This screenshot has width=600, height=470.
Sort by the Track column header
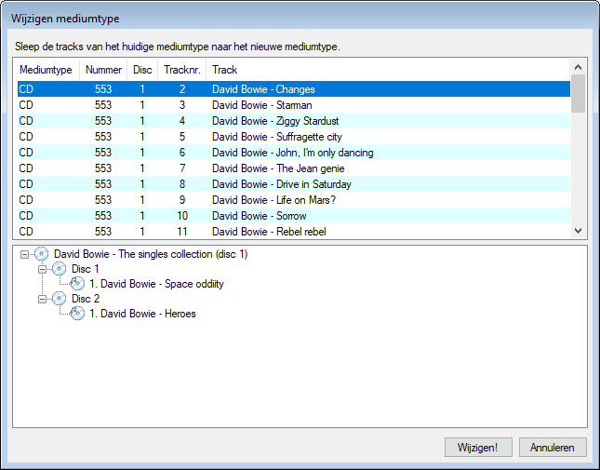(x=388, y=70)
